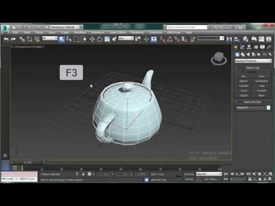
Task: Click the Cone primitive button
Action: point(261,76)
